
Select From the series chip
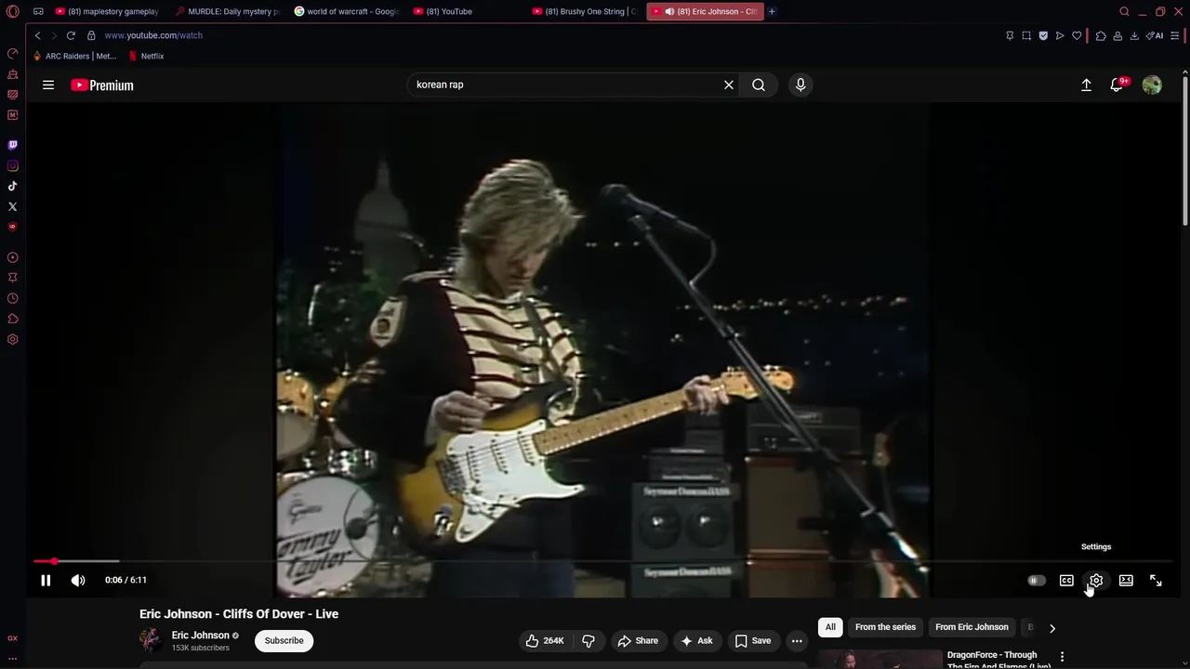coord(885,627)
